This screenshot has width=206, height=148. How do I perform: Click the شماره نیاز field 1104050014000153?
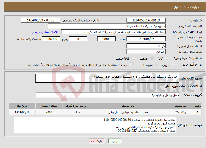(x=146, y=20)
